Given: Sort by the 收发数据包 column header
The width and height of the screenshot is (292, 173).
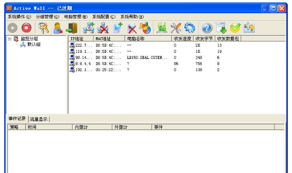Looking at the screenshot, I should click(x=228, y=39).
